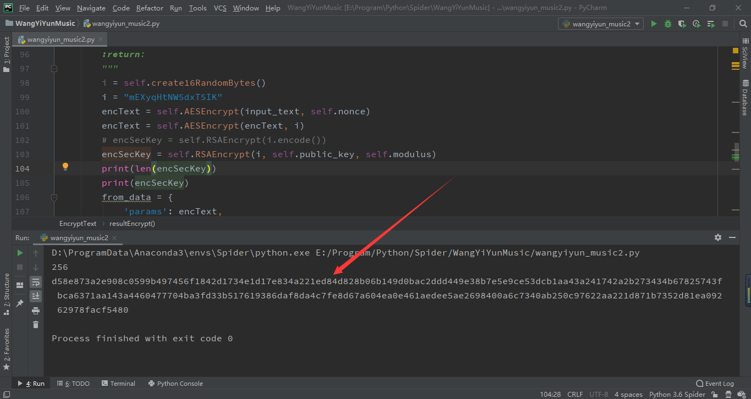This screenshot has width=751, height=399.
Task: Open the Event Log
Action: click(x=715, y=384)
